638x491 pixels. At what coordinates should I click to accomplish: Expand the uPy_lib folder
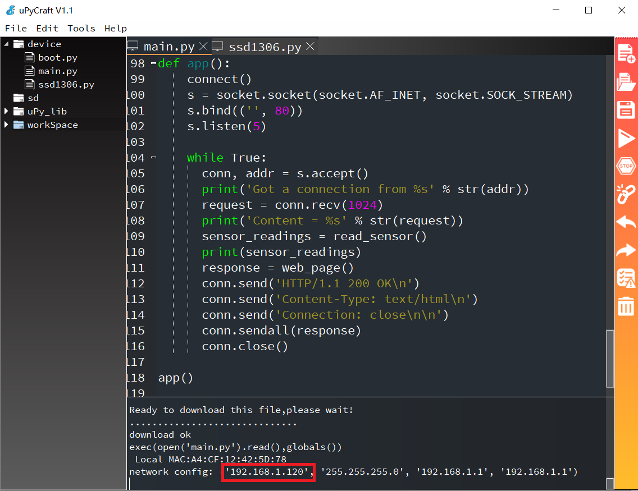7,111
